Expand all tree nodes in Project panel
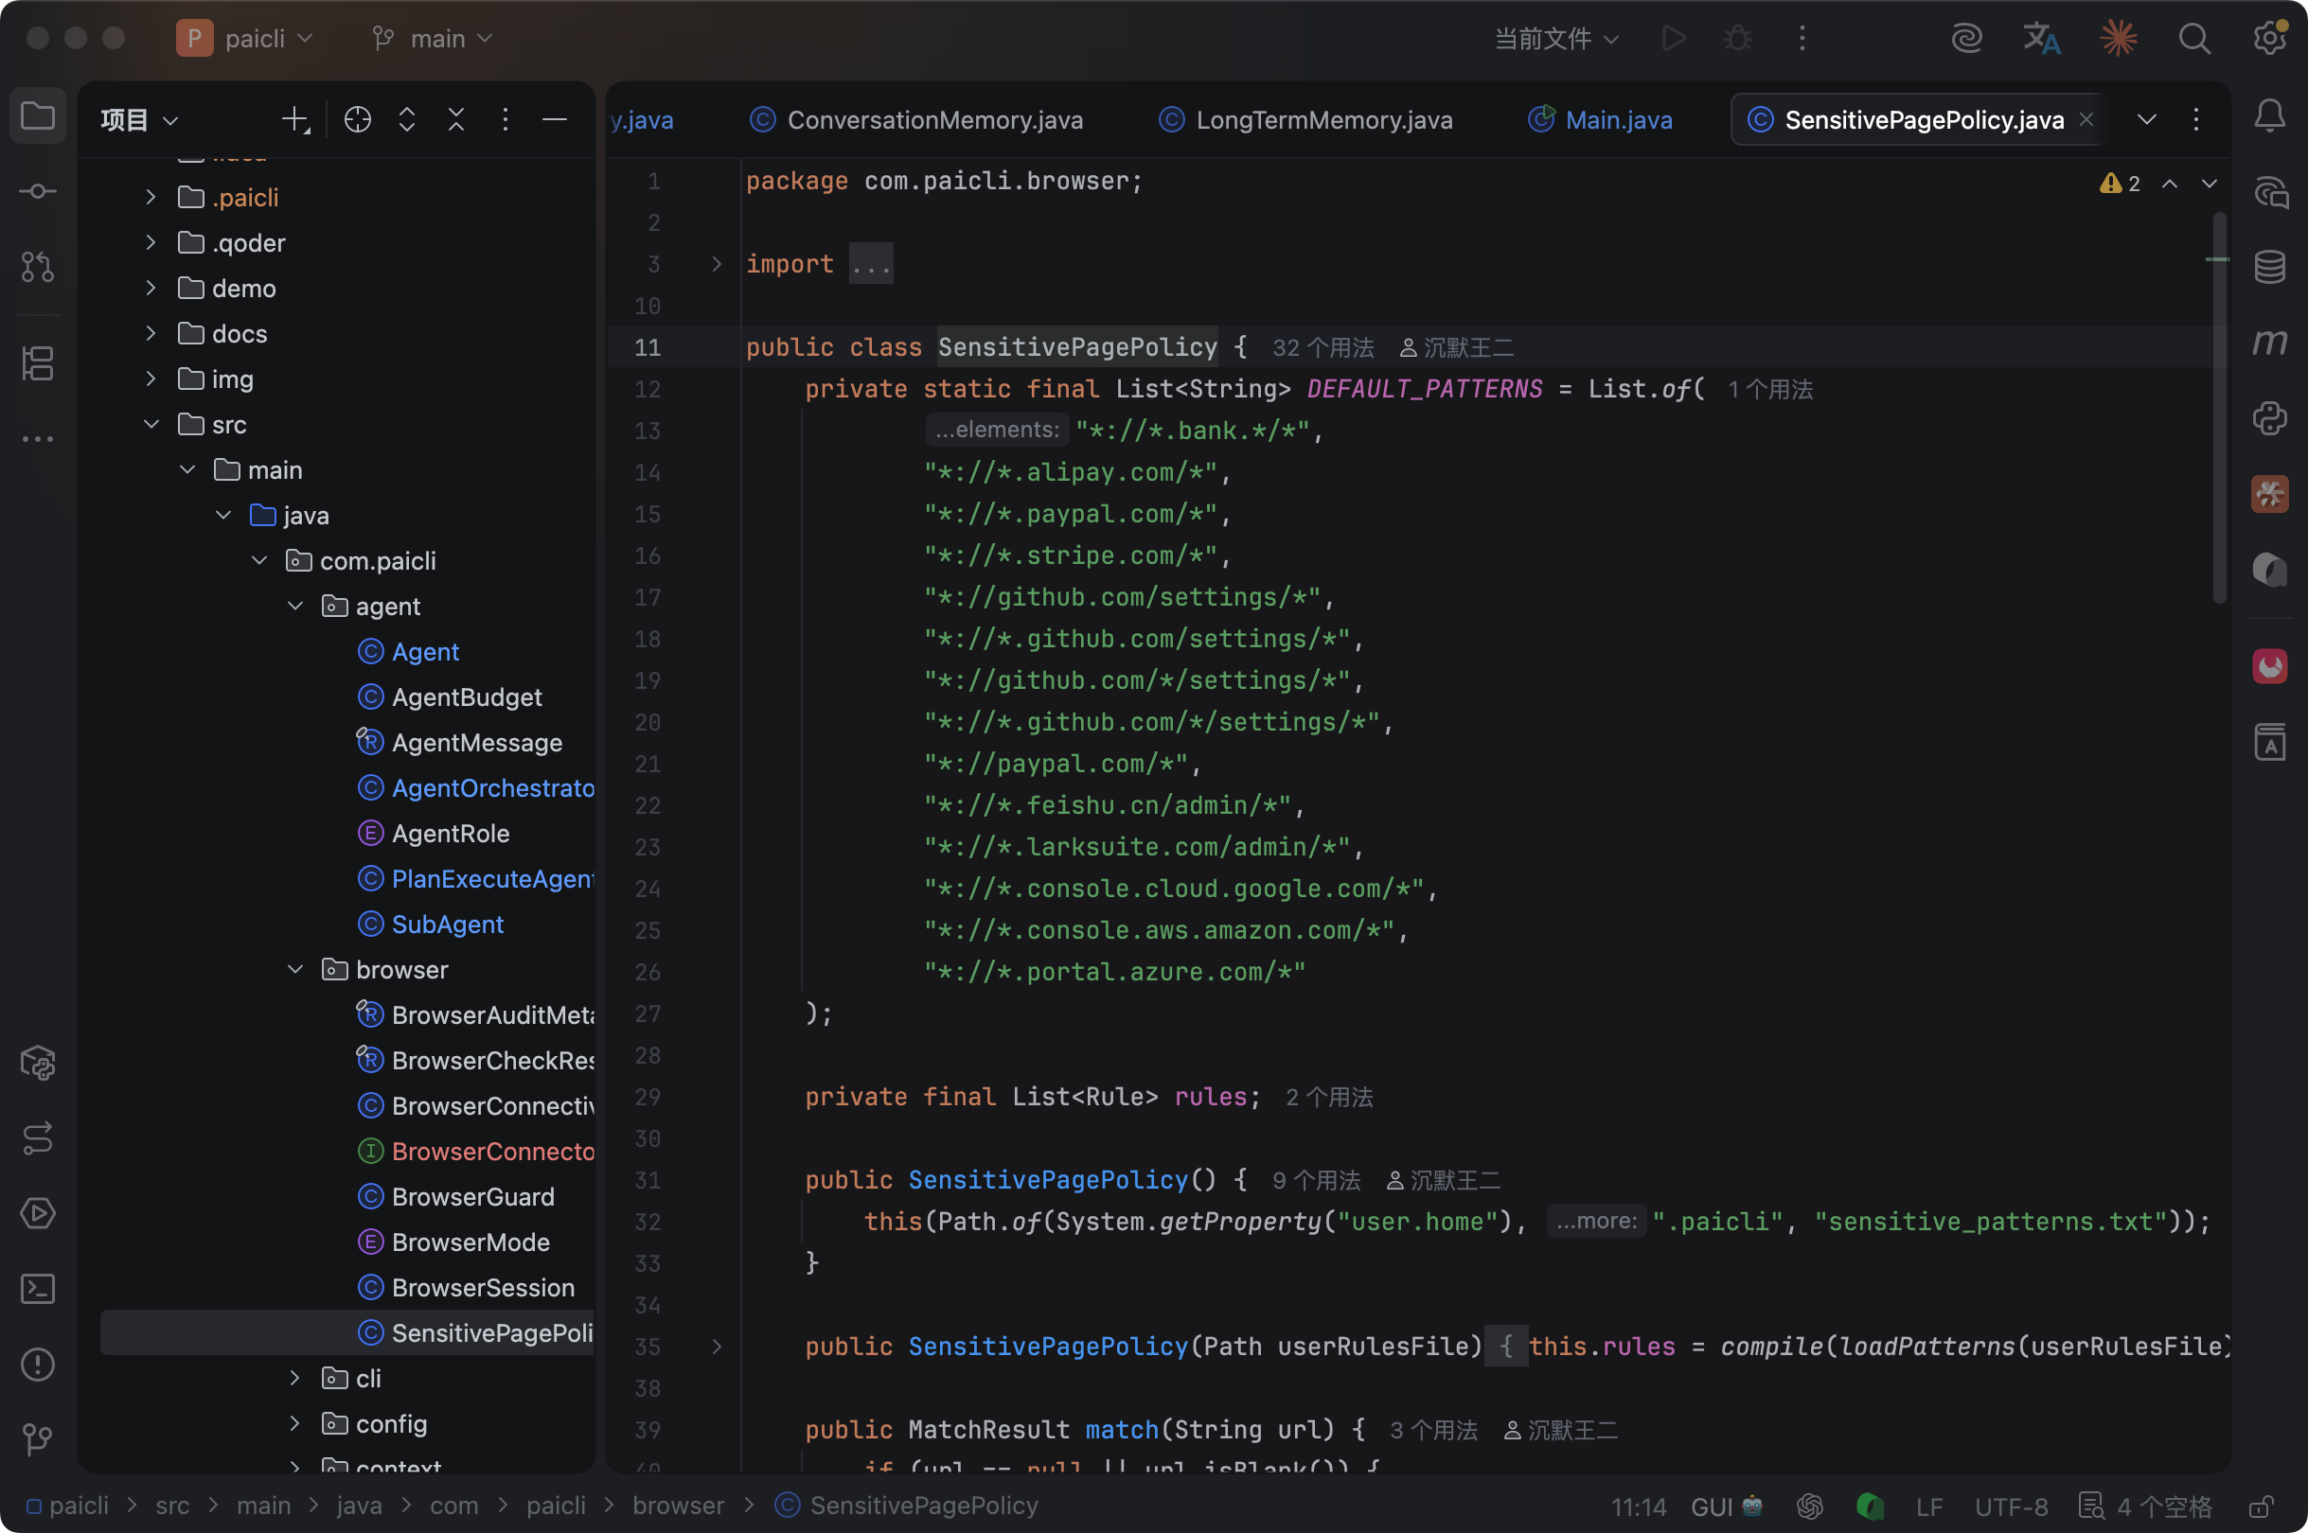 coord(407,120)
